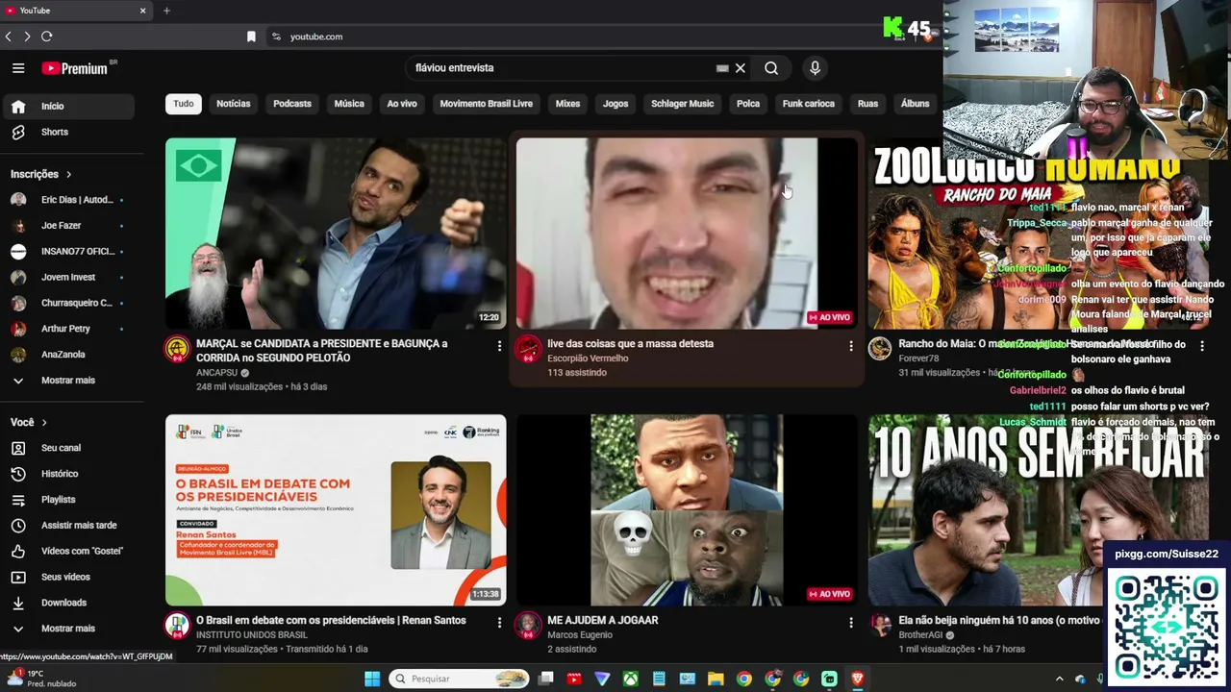
Task: Open a new browser tab
Action: click(166, 11)
